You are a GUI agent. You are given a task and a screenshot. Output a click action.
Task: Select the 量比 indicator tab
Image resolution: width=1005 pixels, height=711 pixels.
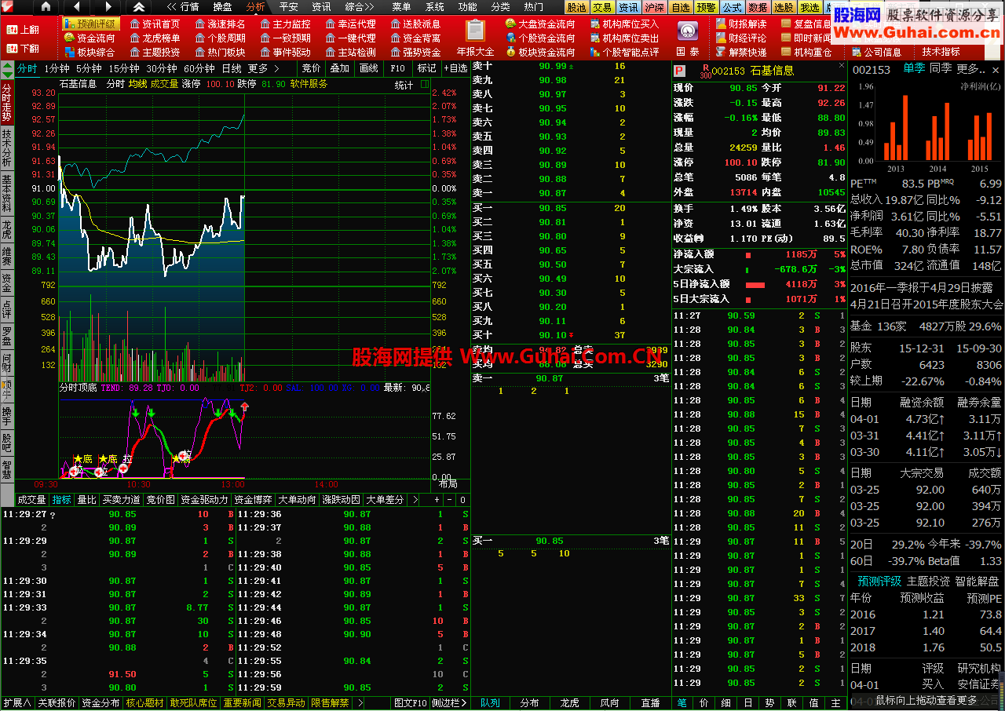click(86, 500)
